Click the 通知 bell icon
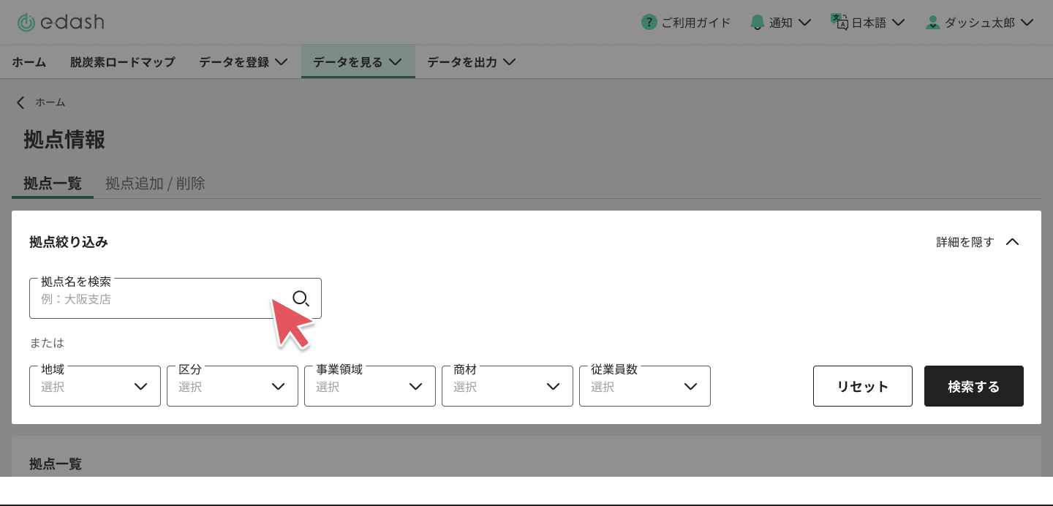The image size is (1053, 506). pyautogui.click(x=757, y=23)
